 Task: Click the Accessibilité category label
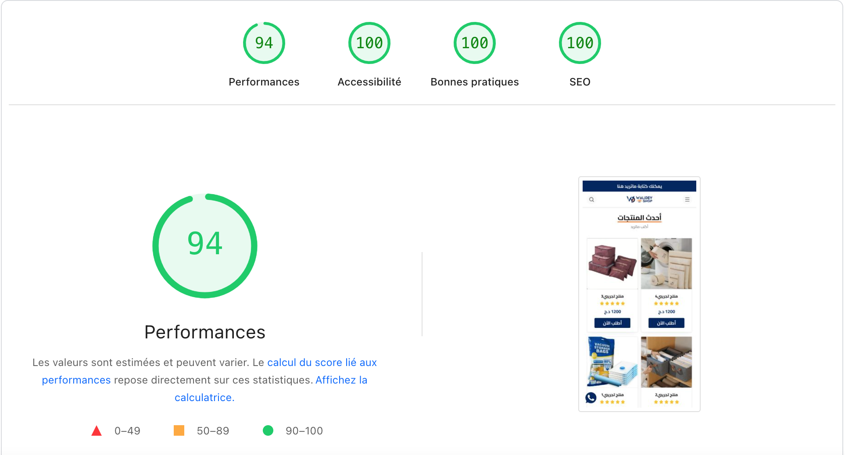[369, 82]
